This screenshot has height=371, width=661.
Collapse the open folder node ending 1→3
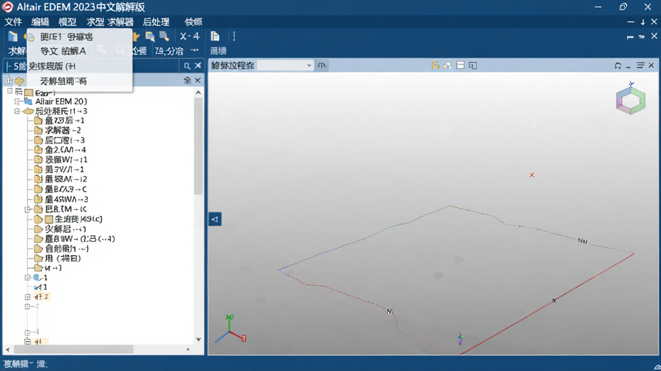coord(17,111)
